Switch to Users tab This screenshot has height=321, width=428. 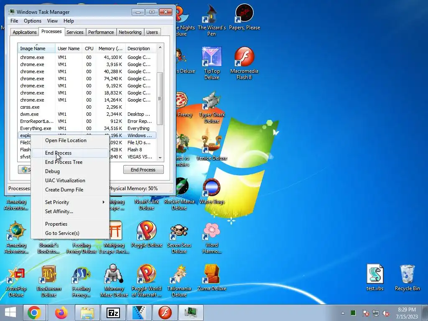[152, 32]
